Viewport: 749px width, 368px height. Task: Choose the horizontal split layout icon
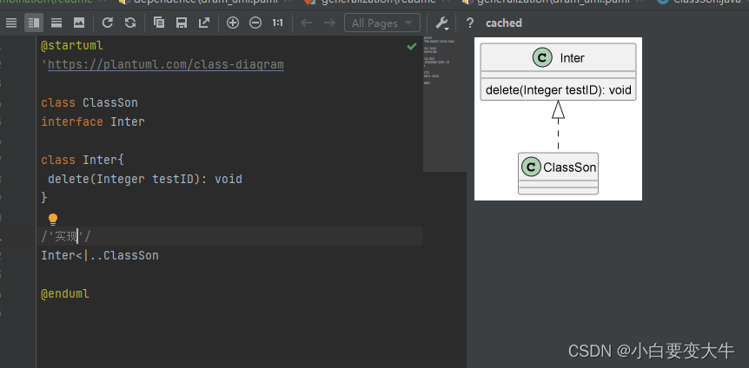[56, 23]
